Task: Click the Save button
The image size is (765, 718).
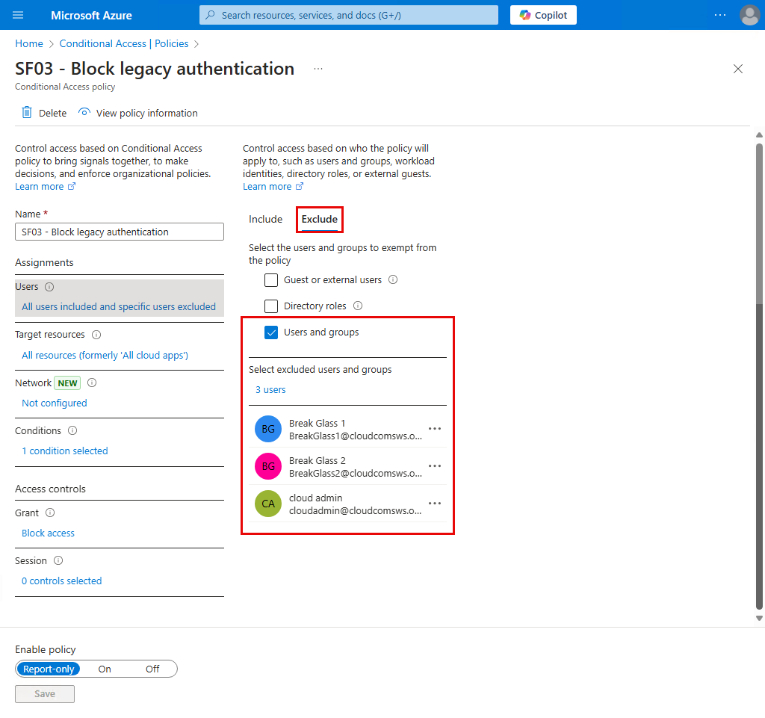Action: (45, 693)
